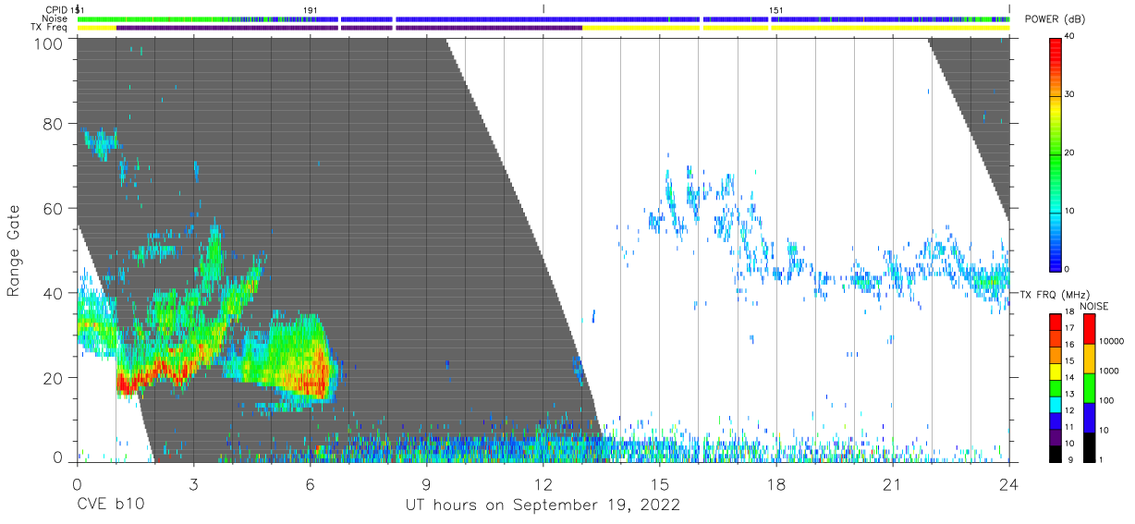Screen dimensions: 1135x524
Task: Pick the red top segment of NOISE legend
Action: click(x=1089, y=329)
